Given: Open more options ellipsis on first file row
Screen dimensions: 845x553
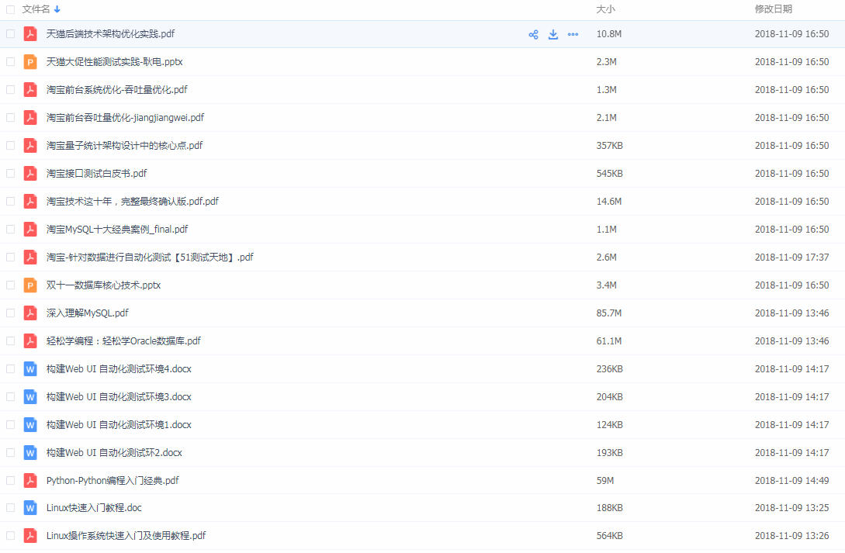Looking at the screenshot, I should pyautogui.click(x=573, y=34).
